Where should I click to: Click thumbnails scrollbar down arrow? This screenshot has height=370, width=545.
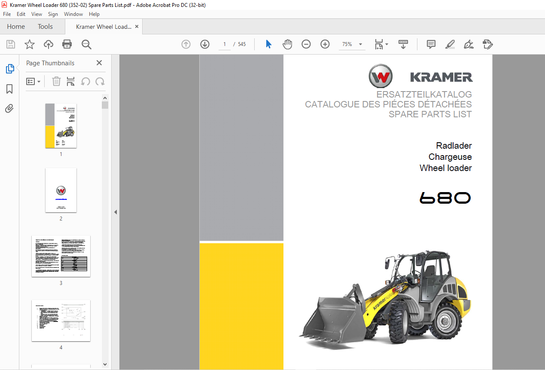click(105, 364)
